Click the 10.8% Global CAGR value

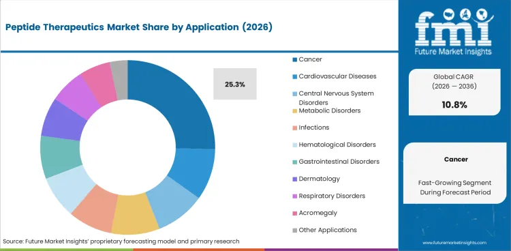click(x=454, y=105)
